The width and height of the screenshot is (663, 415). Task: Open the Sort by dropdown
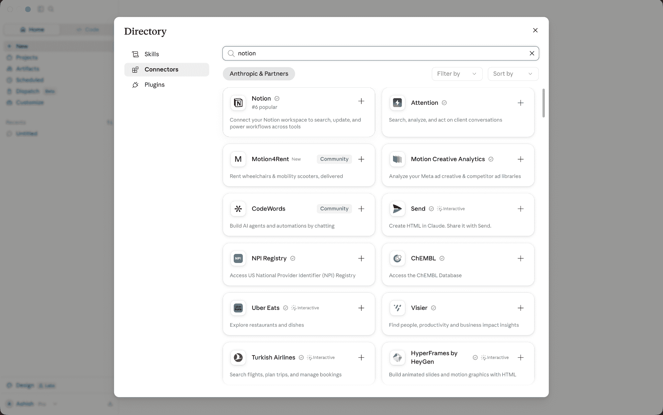tap(513, 74)
